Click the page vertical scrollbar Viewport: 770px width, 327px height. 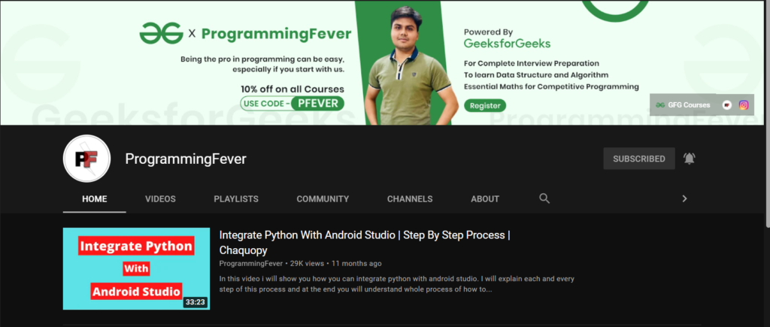(768, 114)
